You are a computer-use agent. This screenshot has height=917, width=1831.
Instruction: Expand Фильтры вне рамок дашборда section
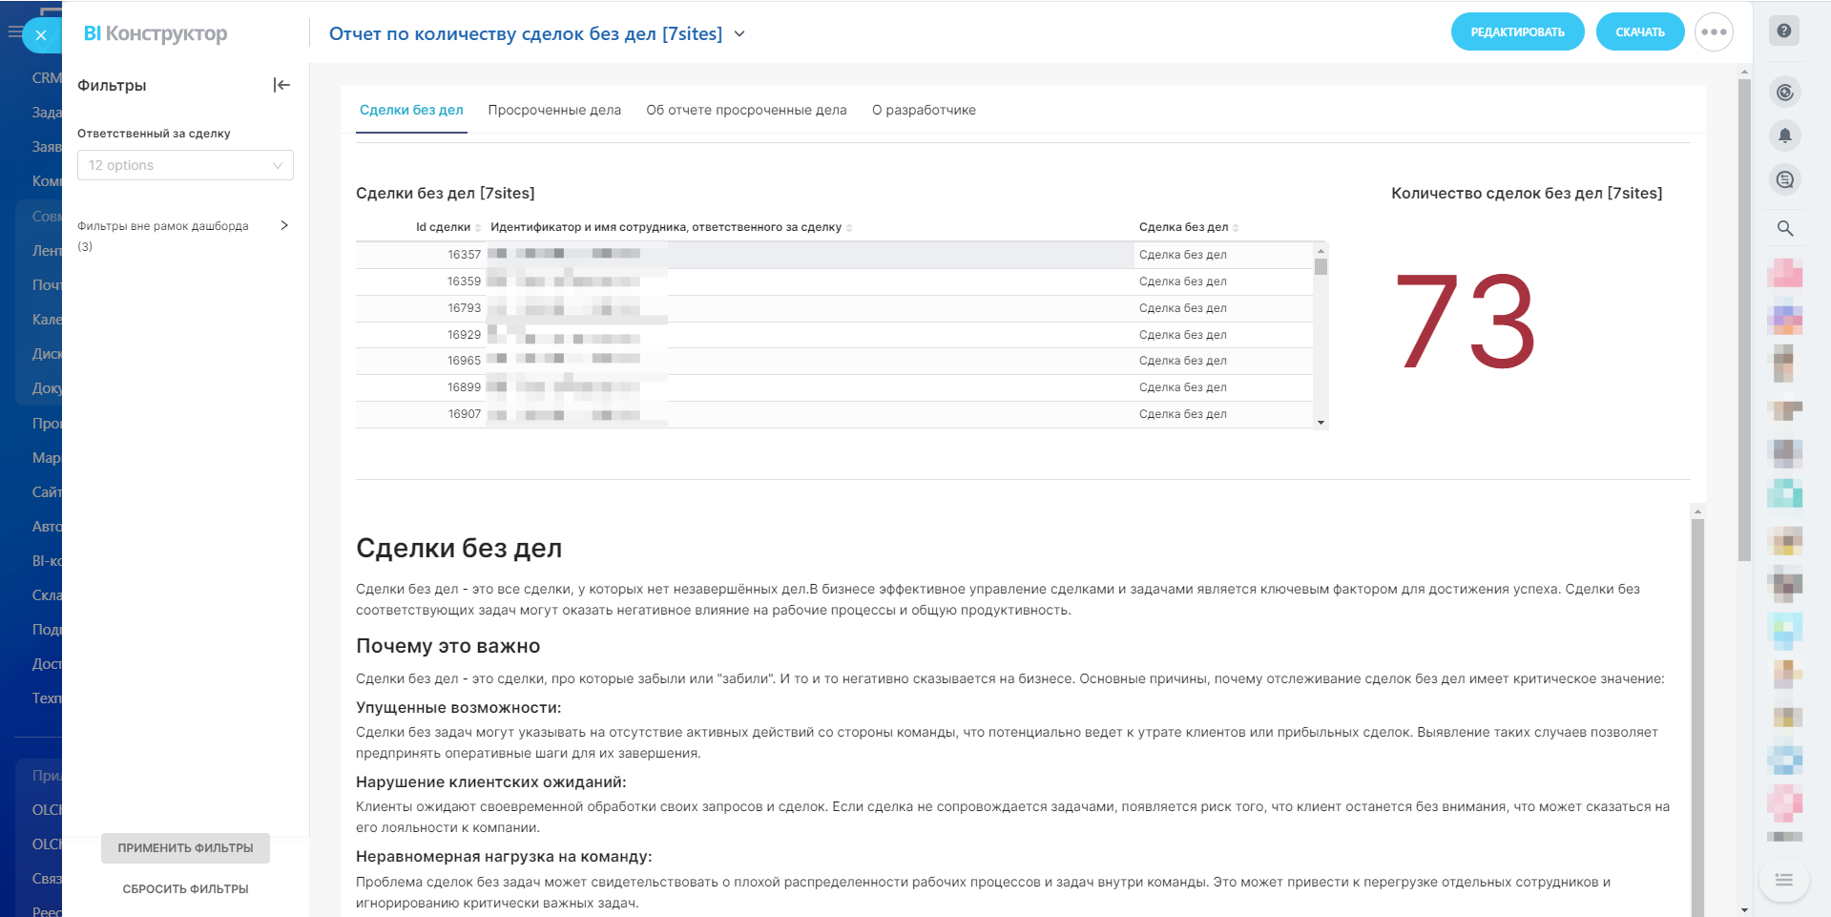pyautogui.click(x=284, y=225)
